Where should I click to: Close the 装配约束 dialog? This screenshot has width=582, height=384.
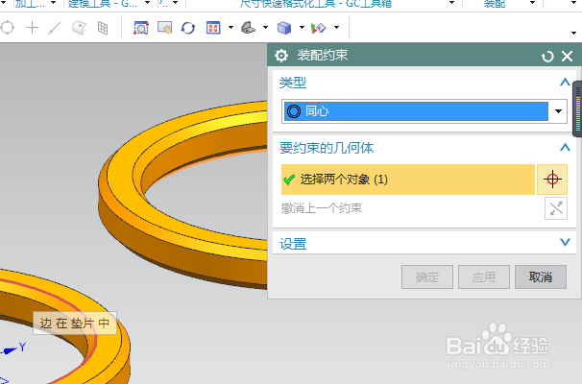pyautogui.click(x=568, y=57)
